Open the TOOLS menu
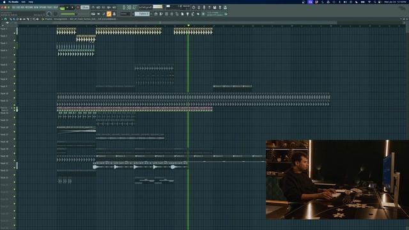Viewport: 409px width, 230px height. coord(50,7)
